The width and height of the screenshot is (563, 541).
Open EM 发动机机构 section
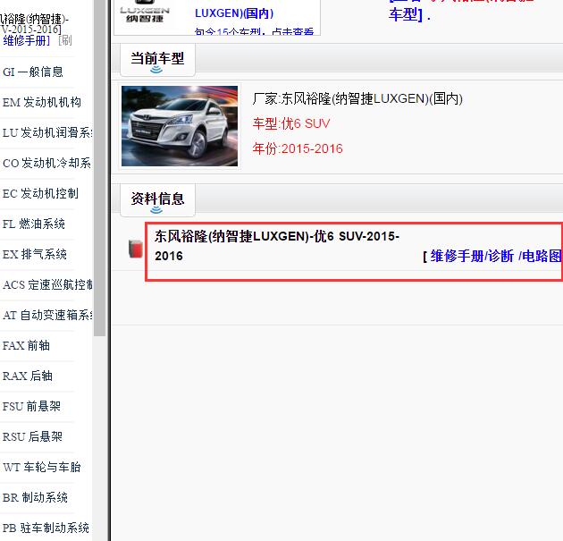coord(42,102)
